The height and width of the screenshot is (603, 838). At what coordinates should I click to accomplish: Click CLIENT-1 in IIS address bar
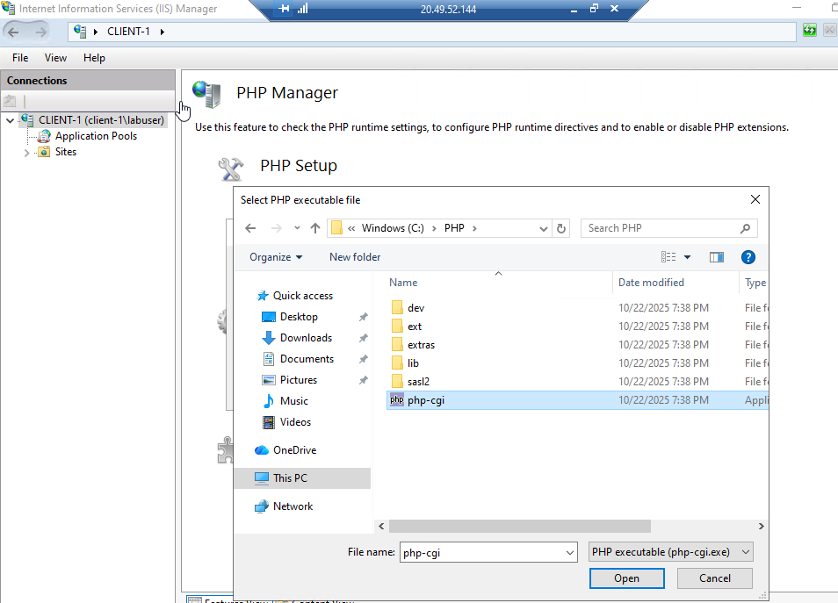pyautogui.click(x=128, y=32)
